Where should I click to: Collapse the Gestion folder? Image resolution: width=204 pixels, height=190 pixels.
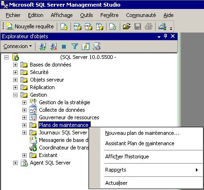tap(15, 95)
